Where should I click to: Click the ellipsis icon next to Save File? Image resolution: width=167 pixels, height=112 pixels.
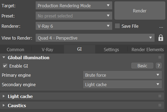[161, 26]
